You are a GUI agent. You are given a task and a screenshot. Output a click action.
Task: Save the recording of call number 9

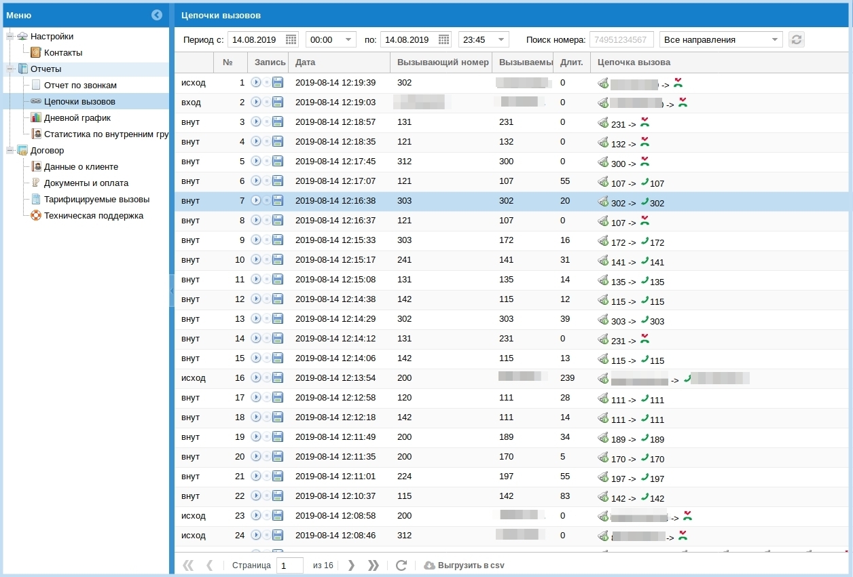coord(278,240)
